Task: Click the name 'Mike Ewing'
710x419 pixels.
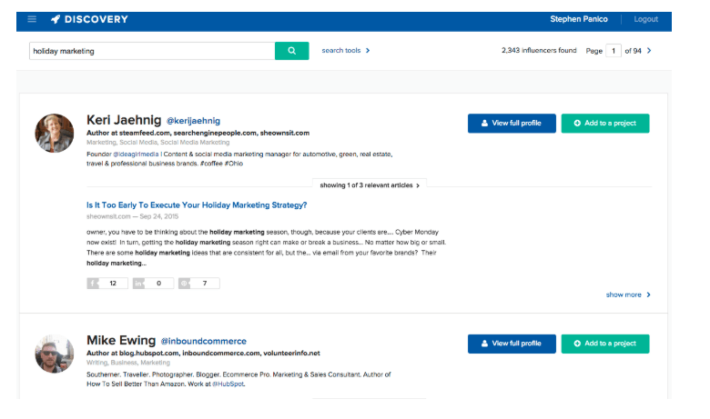Action: coord(121,340)
